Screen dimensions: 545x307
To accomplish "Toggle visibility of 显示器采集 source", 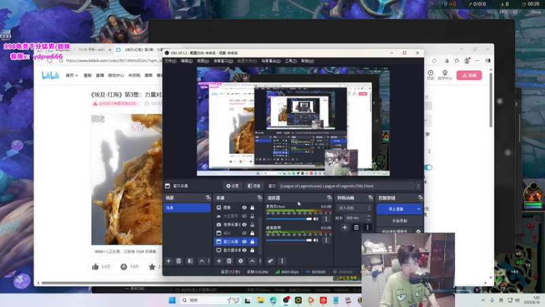I will [245, 250].
